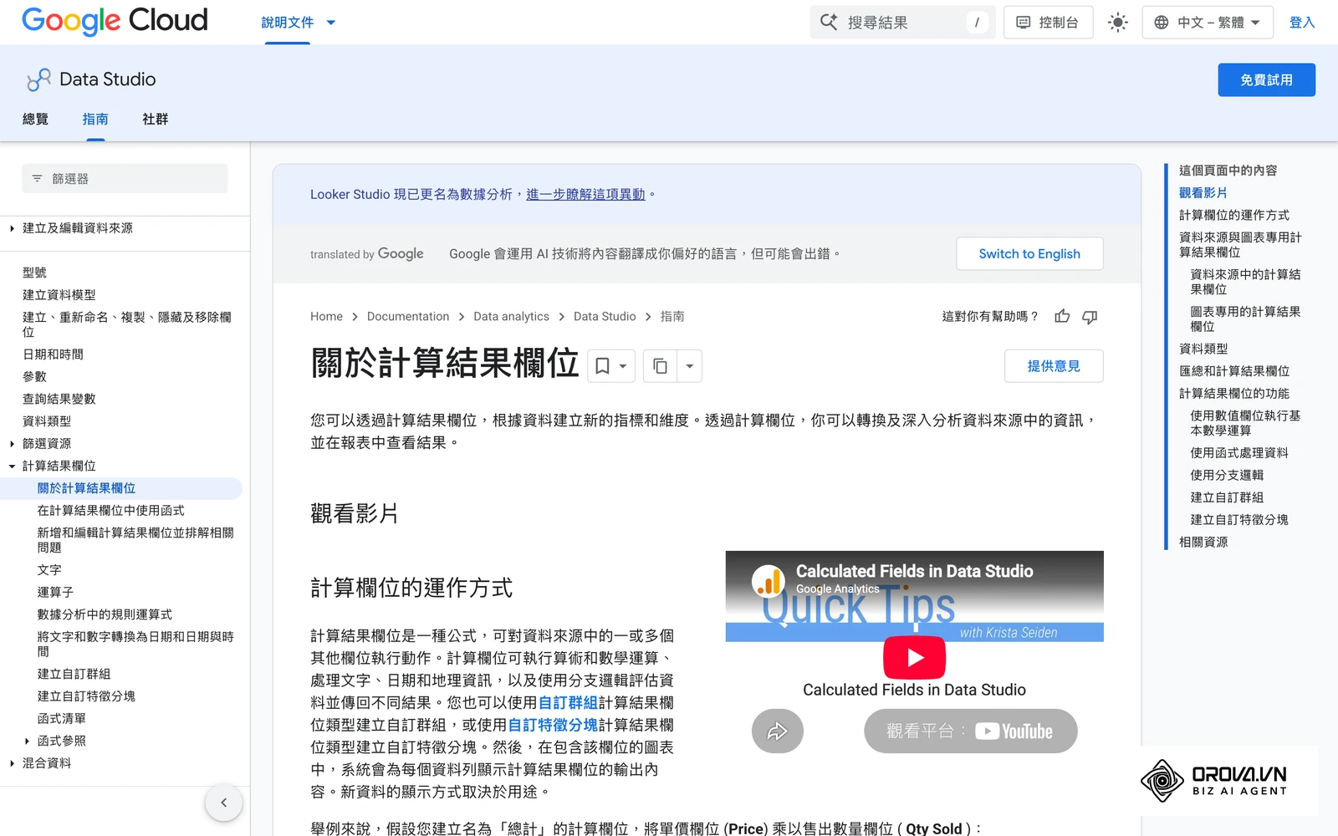Click Data analytics breadcrumb link
Screen dimensions: 1338x836
(511, 317)
